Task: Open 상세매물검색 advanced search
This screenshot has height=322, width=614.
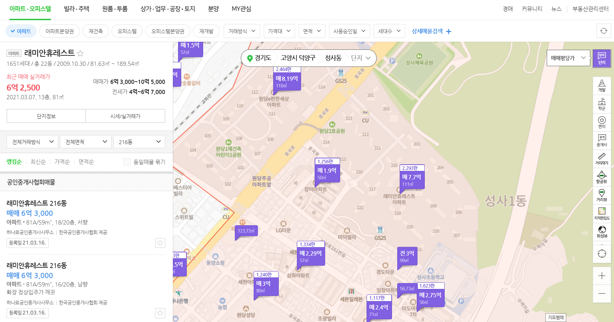Action: pyautogui.click(x=431, y=31)
